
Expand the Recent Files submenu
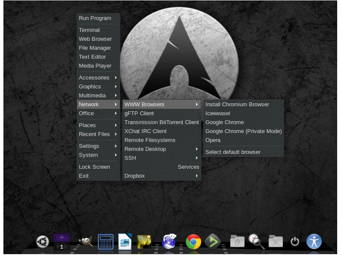point(98,134)
